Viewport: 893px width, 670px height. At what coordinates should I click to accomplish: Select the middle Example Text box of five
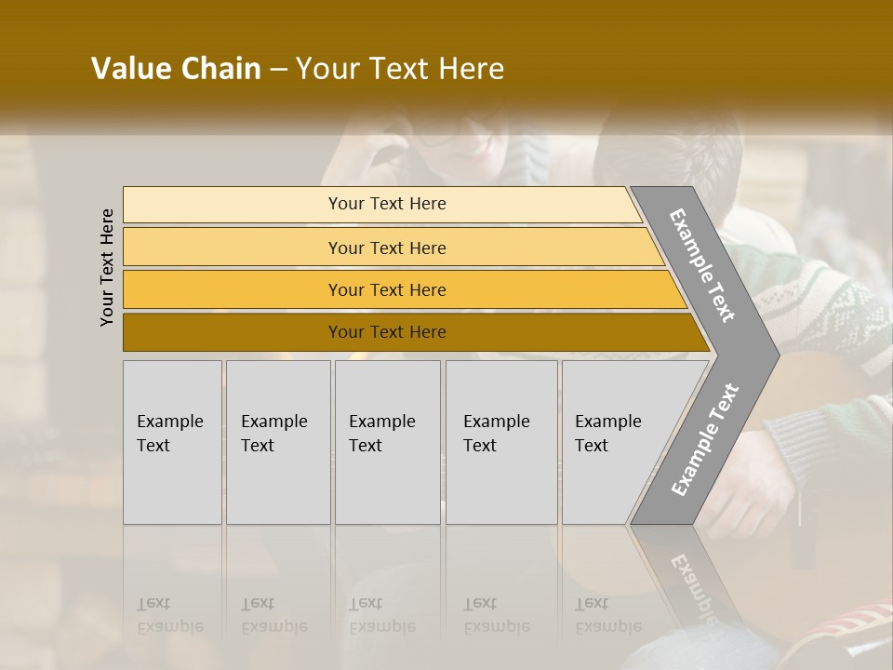pyautogui.click(x=386, y=442)
